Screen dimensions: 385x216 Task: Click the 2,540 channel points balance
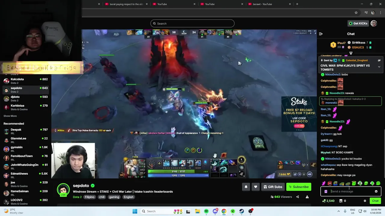click(x=328, y=201)
